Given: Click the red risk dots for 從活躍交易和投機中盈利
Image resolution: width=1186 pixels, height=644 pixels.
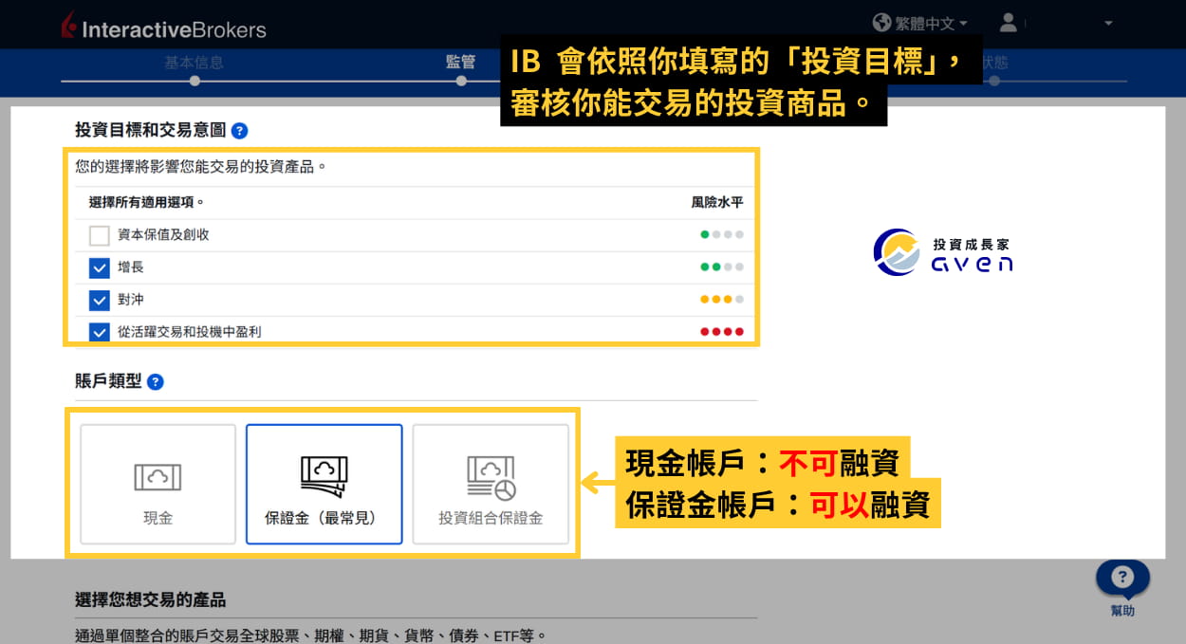Looking at the screenshot, I should point(722,332).
